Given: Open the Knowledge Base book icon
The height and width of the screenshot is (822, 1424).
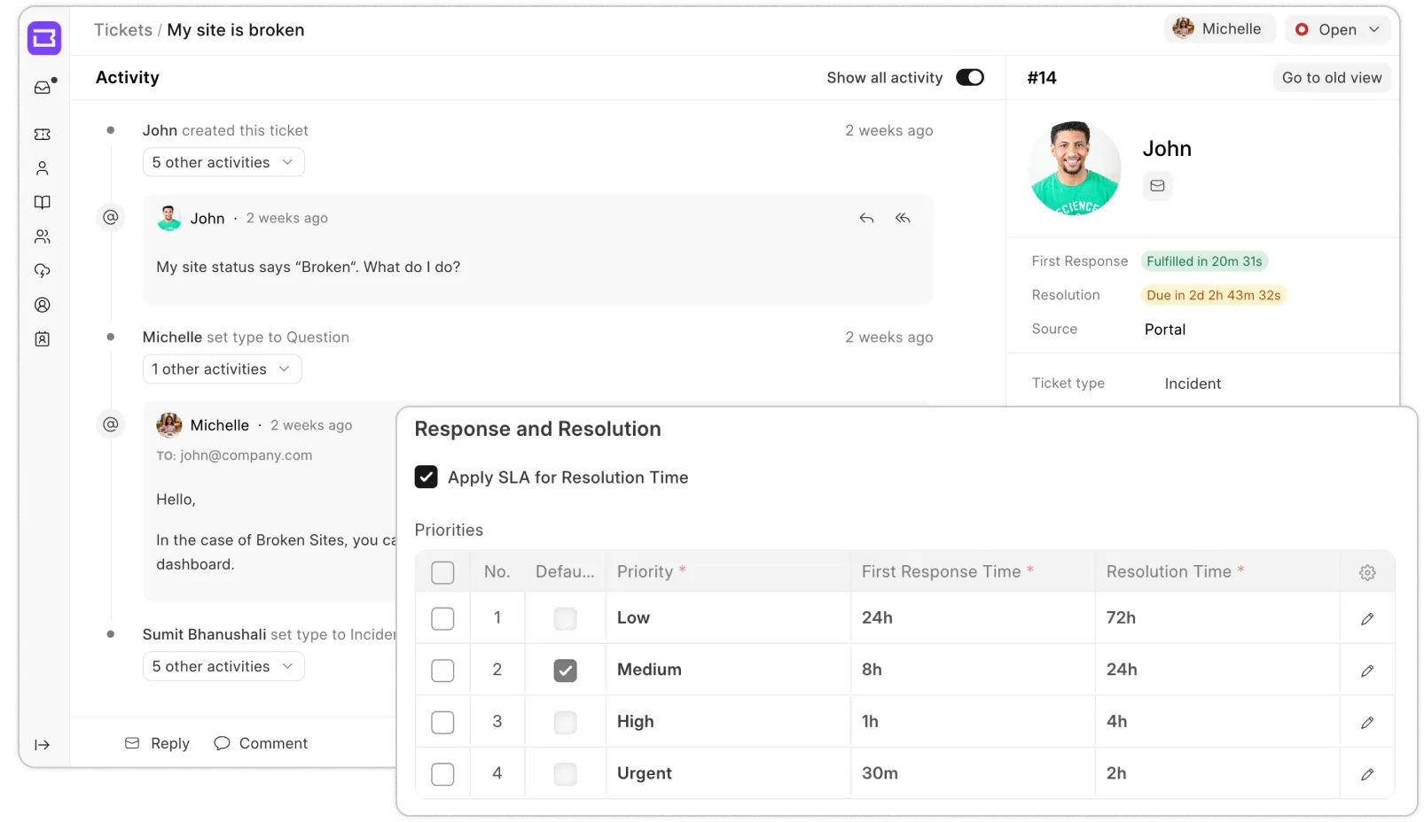Looking at the screenshot, I should coord(43,202).
